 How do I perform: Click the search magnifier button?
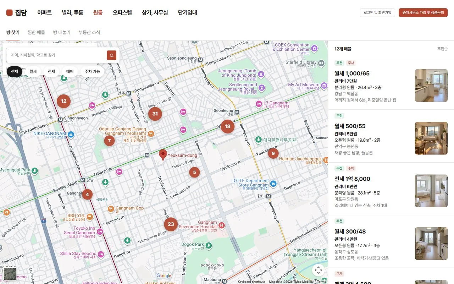112,55
